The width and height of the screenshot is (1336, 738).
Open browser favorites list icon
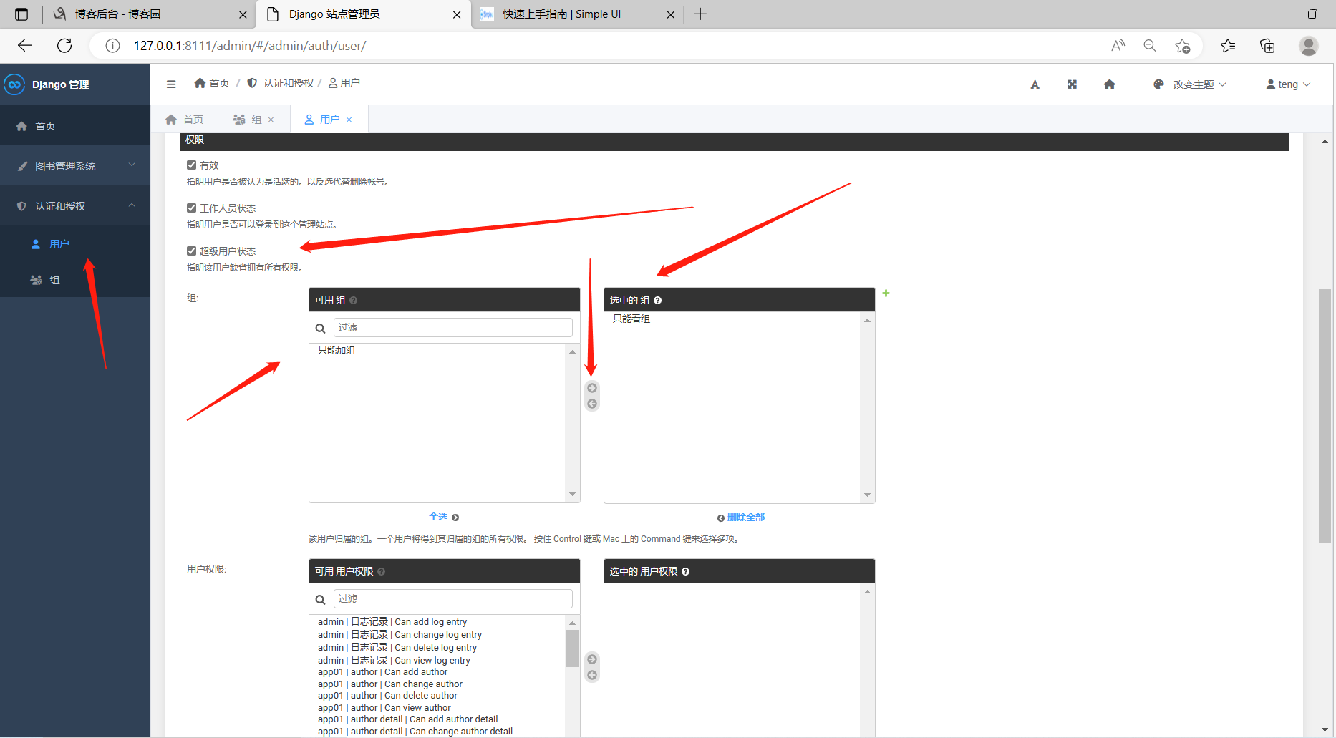click(x=1228, y=46)
